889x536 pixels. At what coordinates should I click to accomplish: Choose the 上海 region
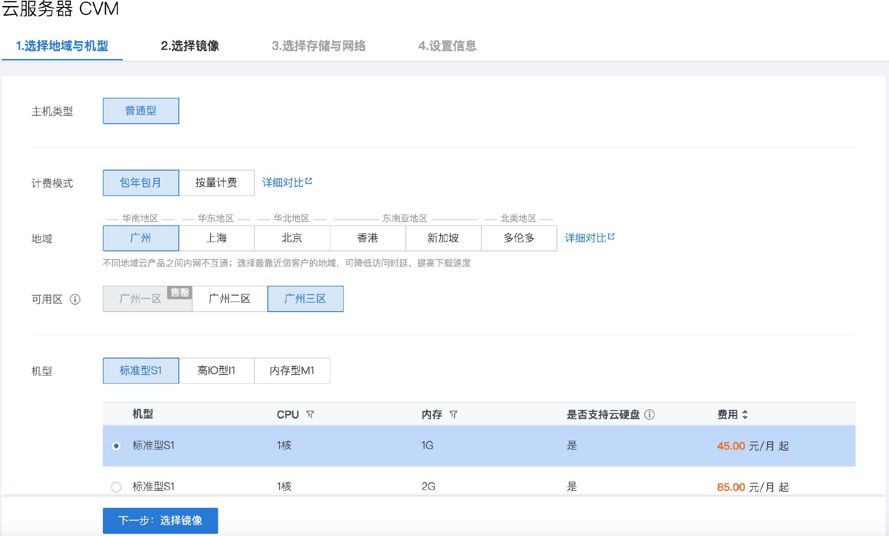coord(216,238)
